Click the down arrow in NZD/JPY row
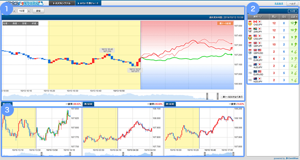Viewport: 300px width, 160px height. (x=295, y=80)
